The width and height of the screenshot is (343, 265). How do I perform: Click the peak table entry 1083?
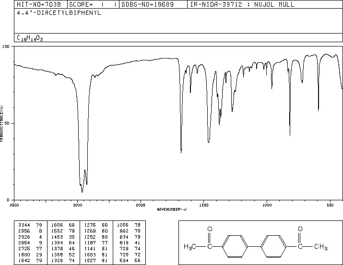(x=90, y=254)
